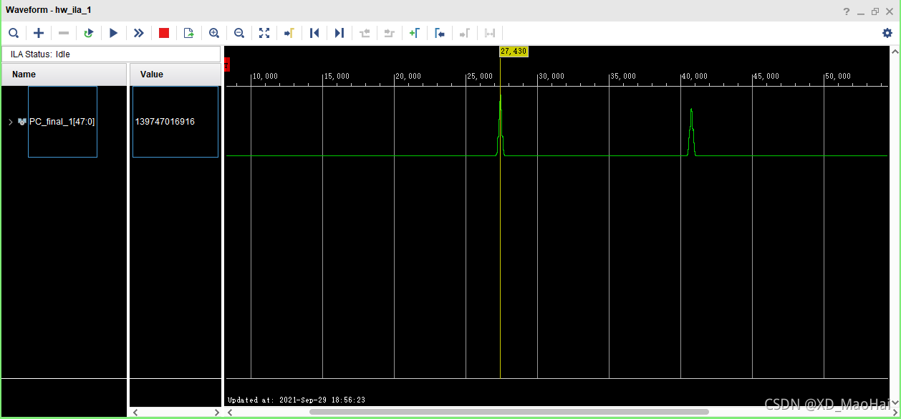Zoom fit the full waveform
The height and width of the screenshot is (419, 901).
264,33
